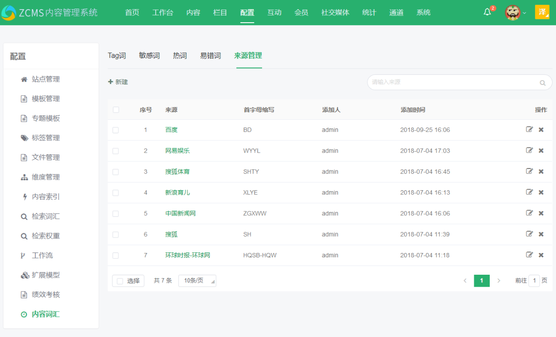Check the select-all checkbox in table header
The width and height of the screenshot is (556, 337).
[116, 110]
